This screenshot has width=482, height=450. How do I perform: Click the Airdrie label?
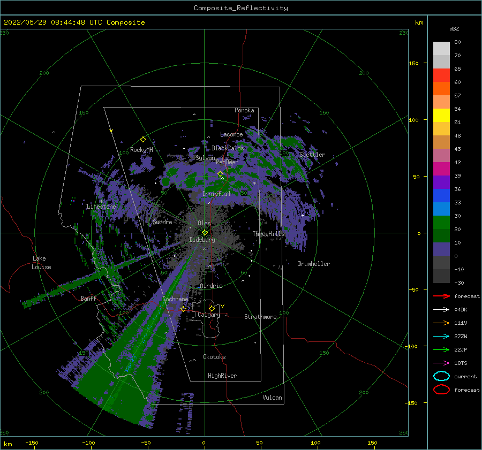click(211, 286)
